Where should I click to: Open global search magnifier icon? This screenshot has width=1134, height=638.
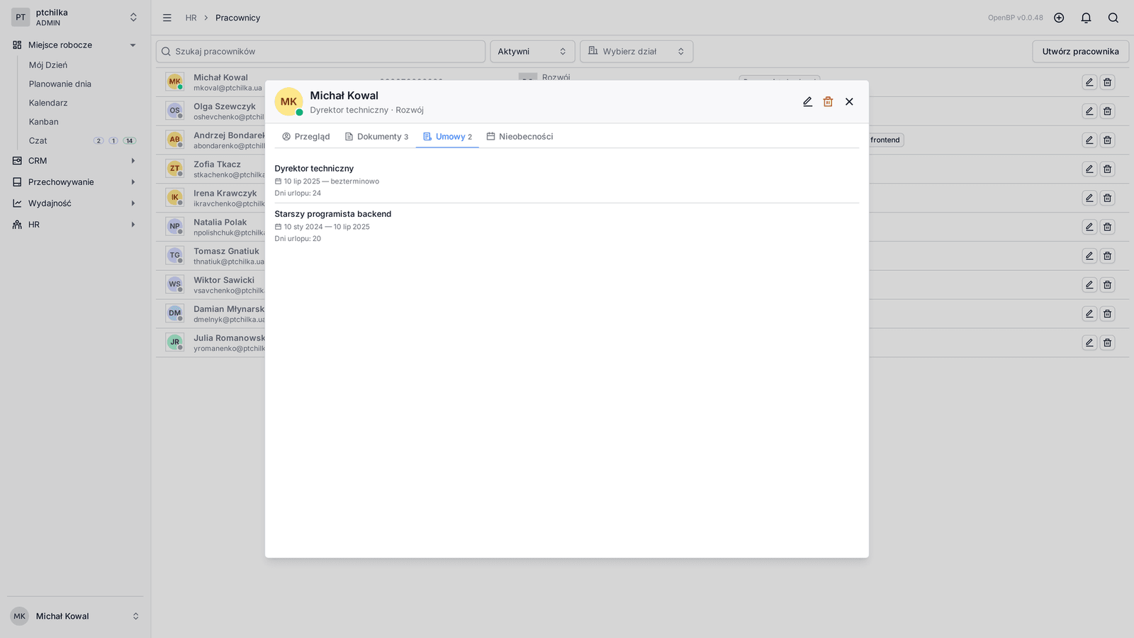1113,18
